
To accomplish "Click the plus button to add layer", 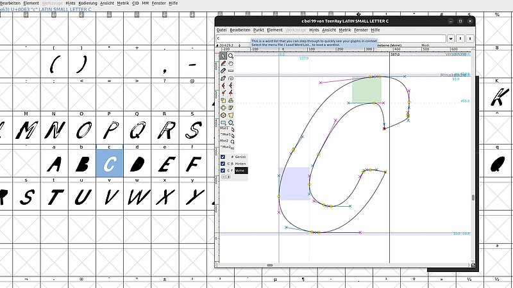I will click(228, 177).
